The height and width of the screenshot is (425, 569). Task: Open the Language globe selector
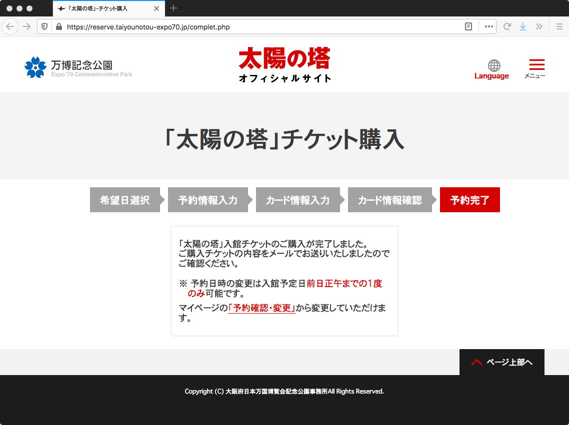[x=491, y=69]
